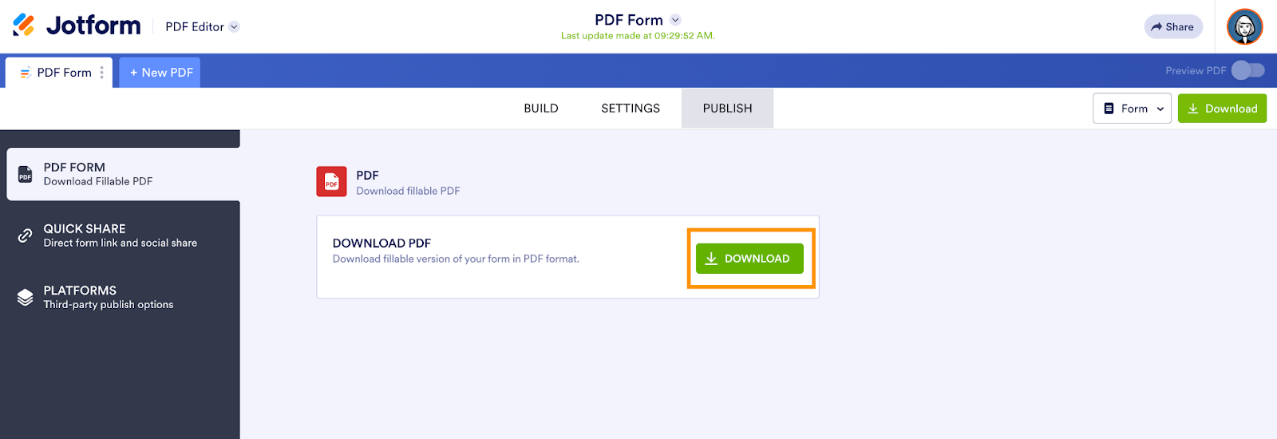Add a new PDF with + New PDF
The image size is (1277, 439).
(160, 73)
